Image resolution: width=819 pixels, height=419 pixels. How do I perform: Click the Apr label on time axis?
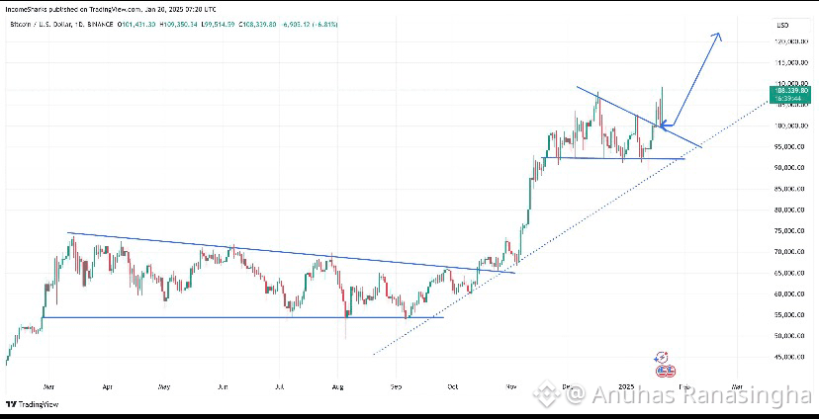click(x=107, y=387)
